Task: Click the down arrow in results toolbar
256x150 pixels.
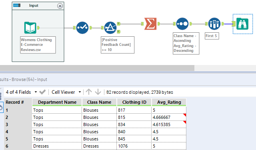Action: pyautogui.click(x=98, y=92)
